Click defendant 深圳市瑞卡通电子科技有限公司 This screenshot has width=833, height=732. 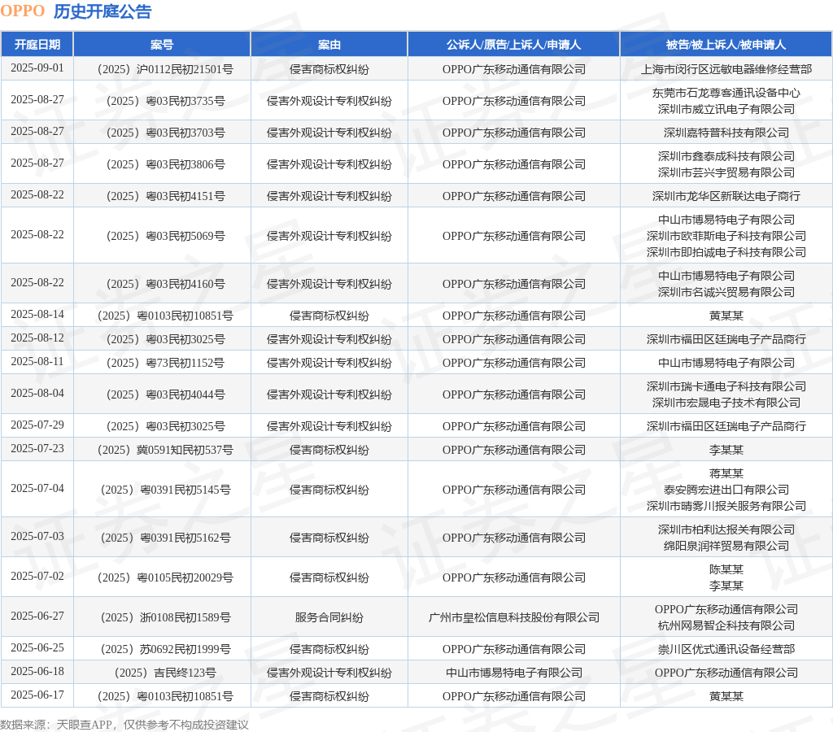click(726, 386)
